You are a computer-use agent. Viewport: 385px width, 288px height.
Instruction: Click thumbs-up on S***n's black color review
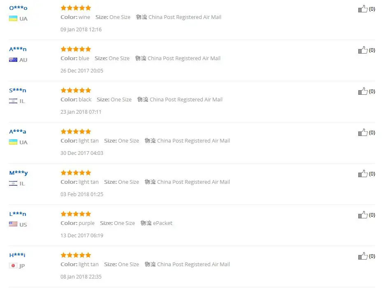(363, 91)
